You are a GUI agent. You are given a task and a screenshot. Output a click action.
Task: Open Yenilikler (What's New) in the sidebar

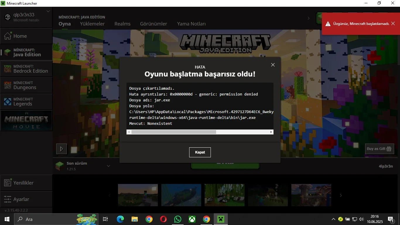pyautogui.click(x=26, y=183)
